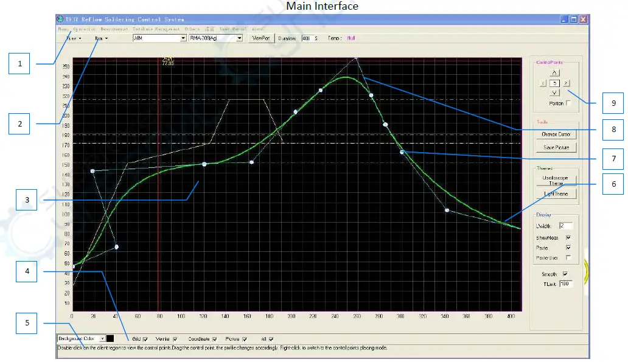This screenshot has height=362, width=628.
Task: Maximize the Reflow Soldering Control System window
Action: (x=573, y=19)
